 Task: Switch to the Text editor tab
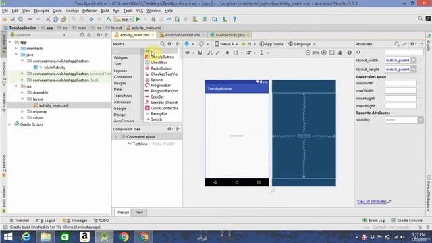click(140, 212)
